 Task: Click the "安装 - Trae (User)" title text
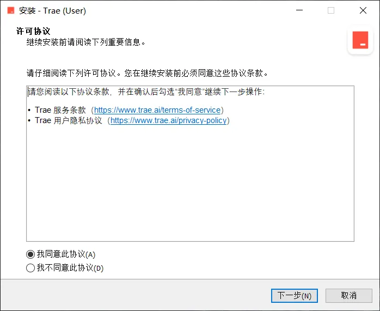53,11
